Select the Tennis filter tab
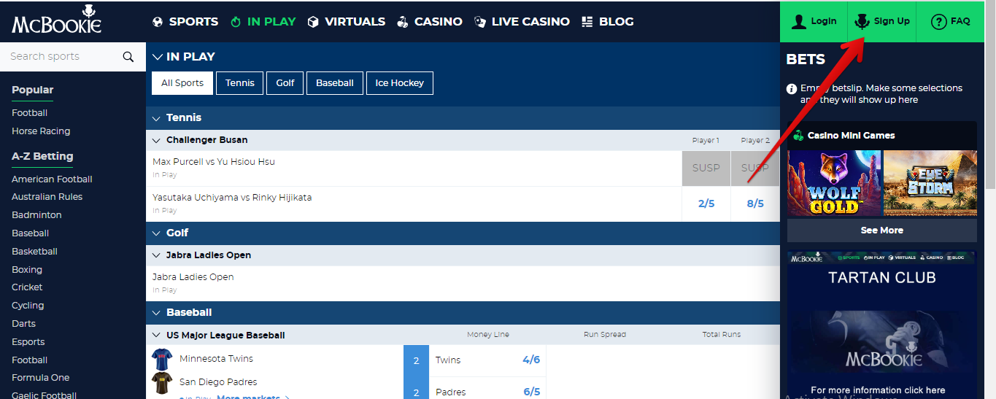Viewport: 996px width, 399px height. (x=240, y=83)
